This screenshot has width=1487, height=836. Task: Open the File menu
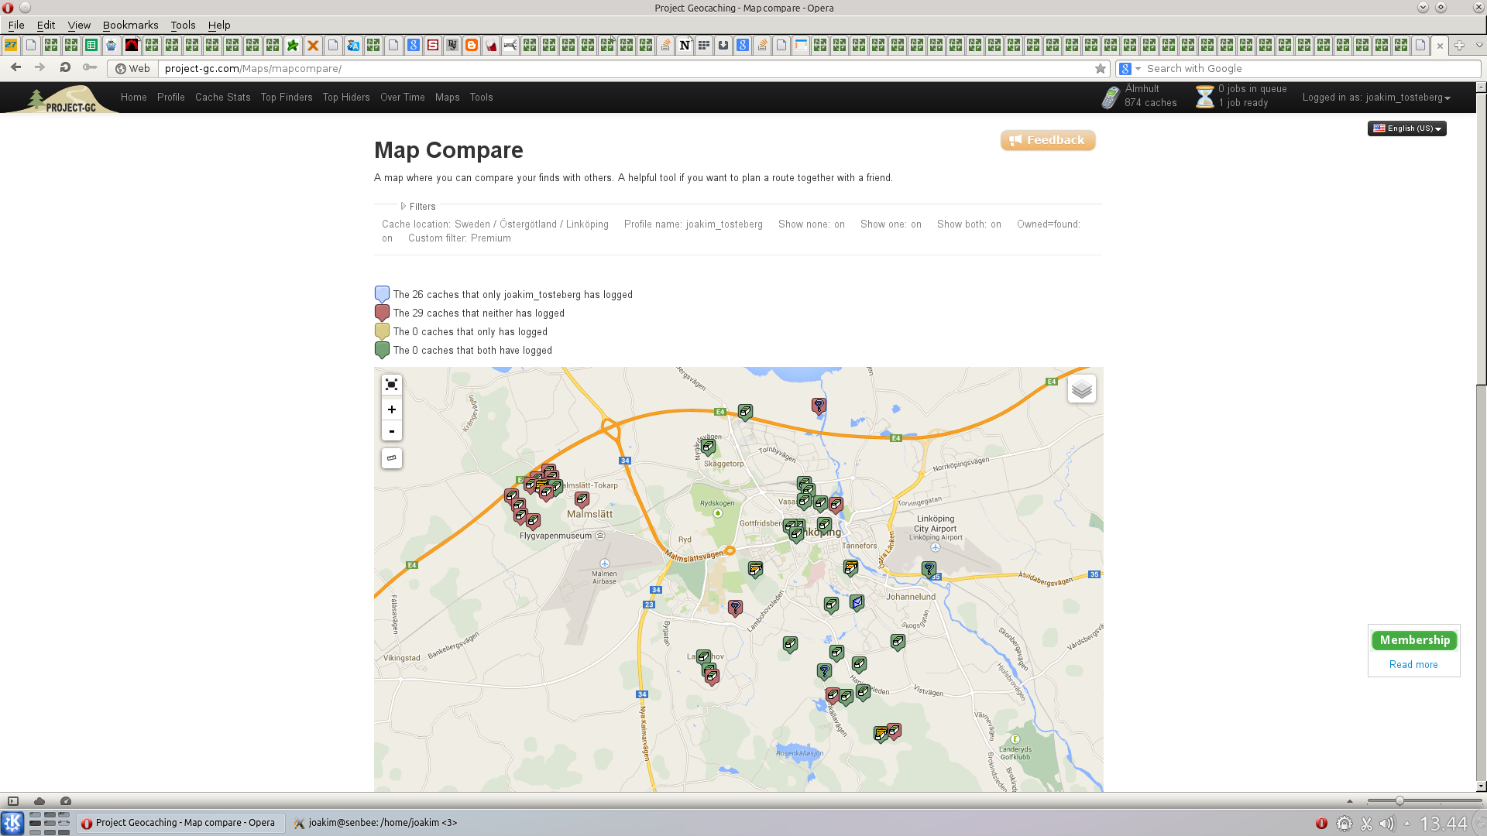16,25
